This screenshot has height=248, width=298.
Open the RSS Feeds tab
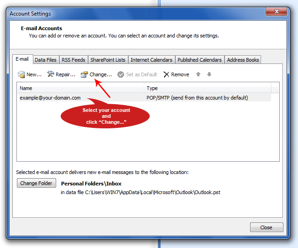pos(73,60)
